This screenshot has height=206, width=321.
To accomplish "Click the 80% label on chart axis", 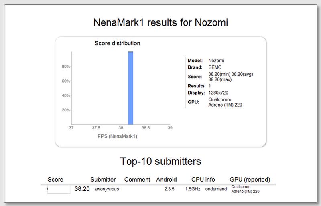I will pos(66,67).
